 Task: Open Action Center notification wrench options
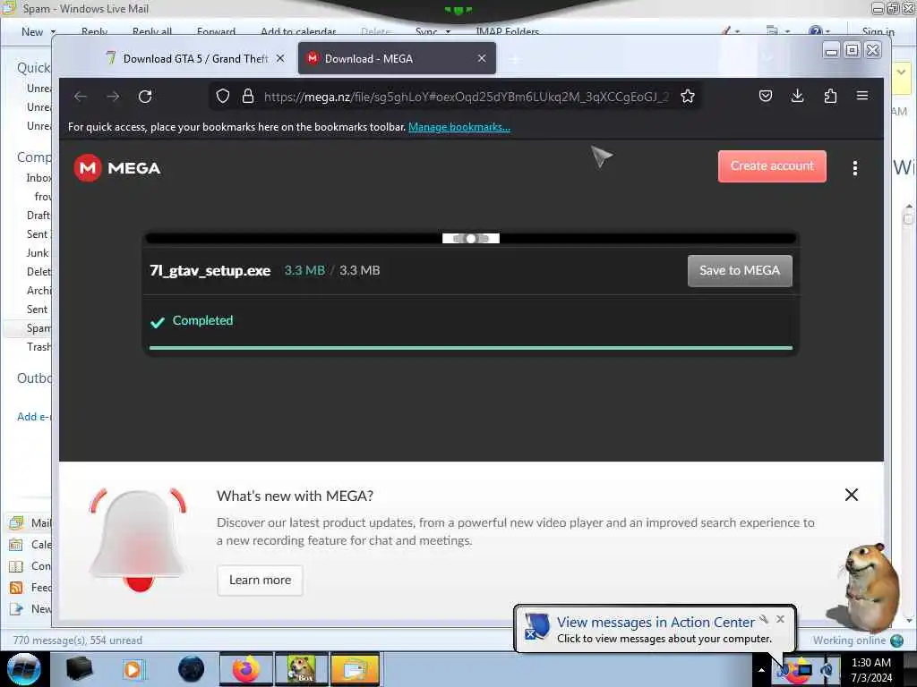pos(764,619)
